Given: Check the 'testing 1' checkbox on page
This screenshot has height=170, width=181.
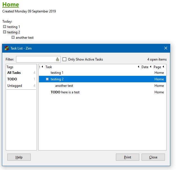Looking at the screenshot, I should [x=5, y=27].
